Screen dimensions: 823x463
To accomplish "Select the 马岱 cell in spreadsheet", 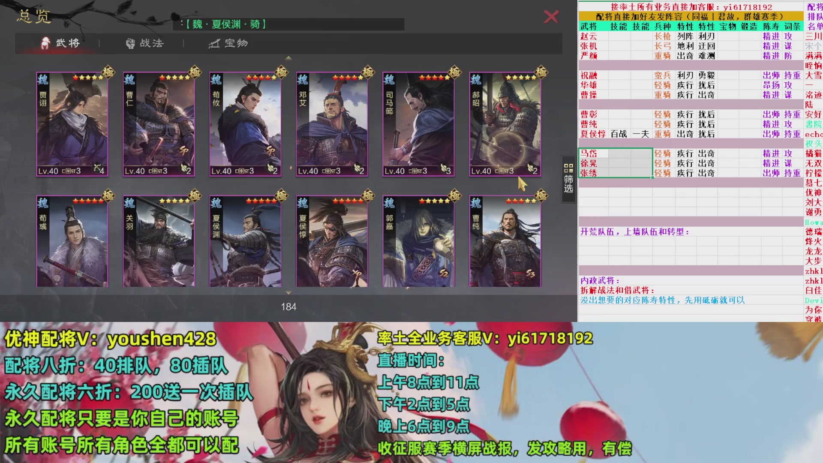I will pos(589,153).
